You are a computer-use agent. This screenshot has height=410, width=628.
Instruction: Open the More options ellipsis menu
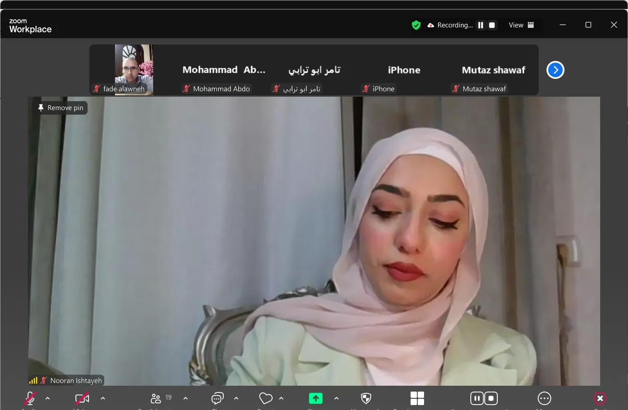(x=544, y=398)
